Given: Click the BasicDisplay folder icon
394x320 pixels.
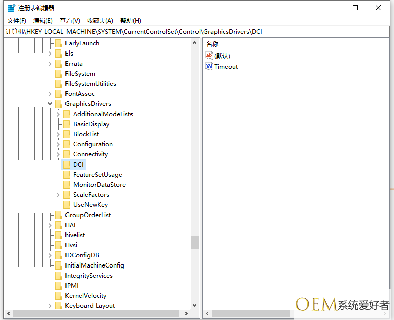Looking at the screenshot, I should (x=67, y=124).
